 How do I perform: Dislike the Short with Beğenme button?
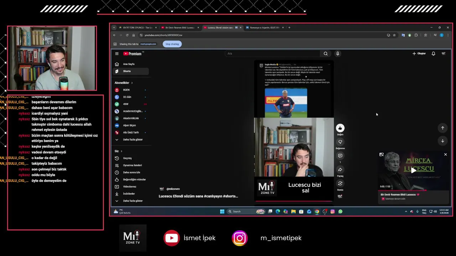(x=340, y=142)
